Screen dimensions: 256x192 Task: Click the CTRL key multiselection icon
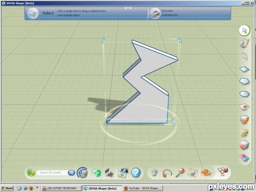point(155,13)
